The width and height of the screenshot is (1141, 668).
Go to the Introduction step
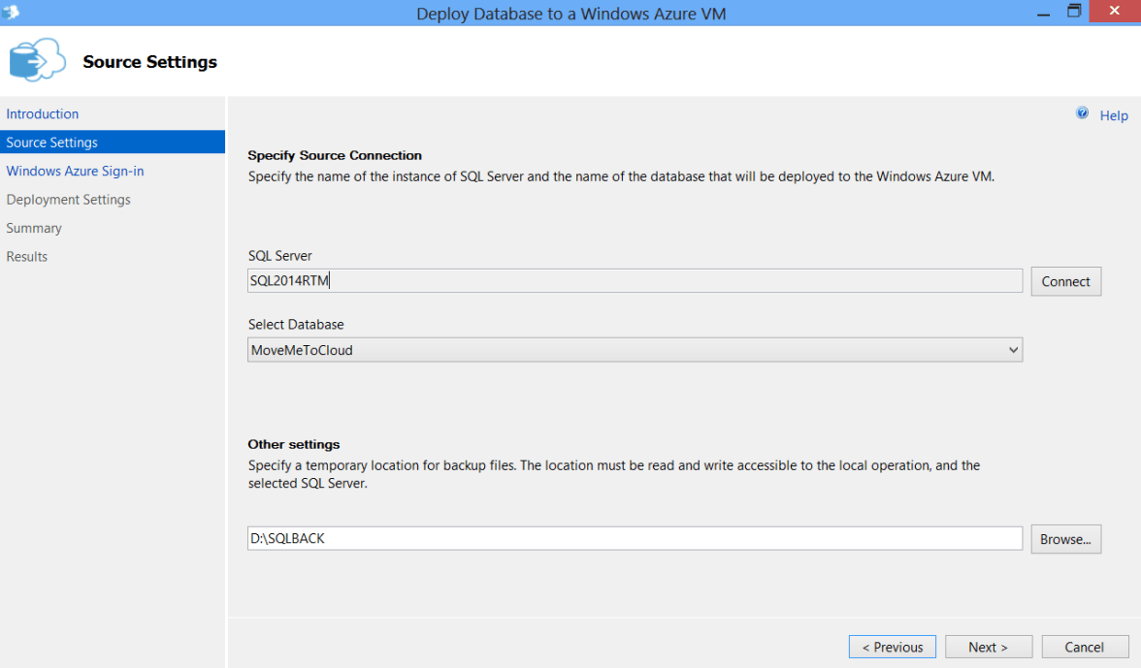pos(43,113)
